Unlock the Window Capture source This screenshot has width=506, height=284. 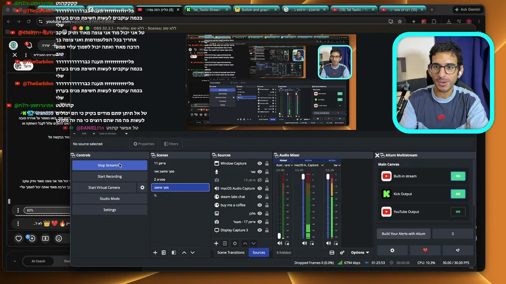click(267, 163)
